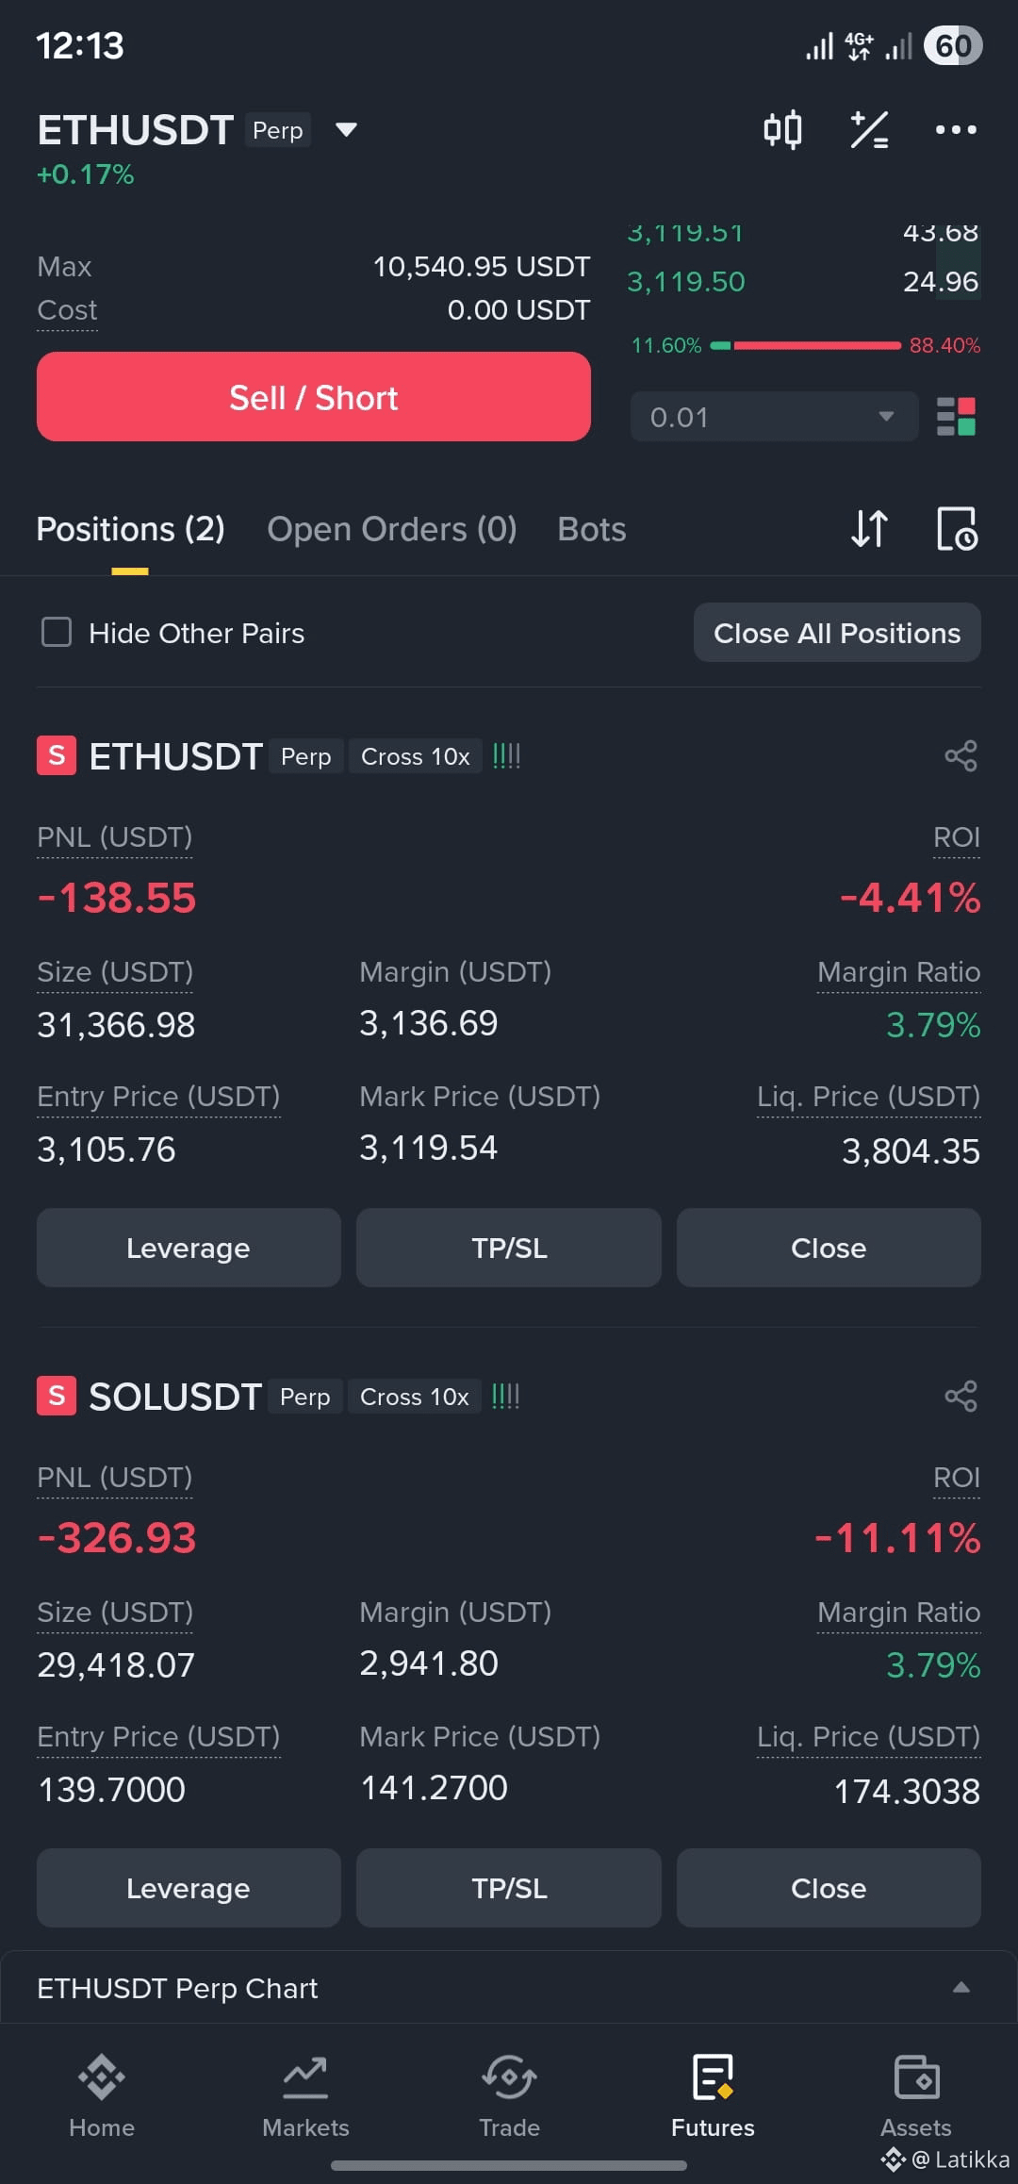Share the ETHUSDT position

[x=961, y=756]
